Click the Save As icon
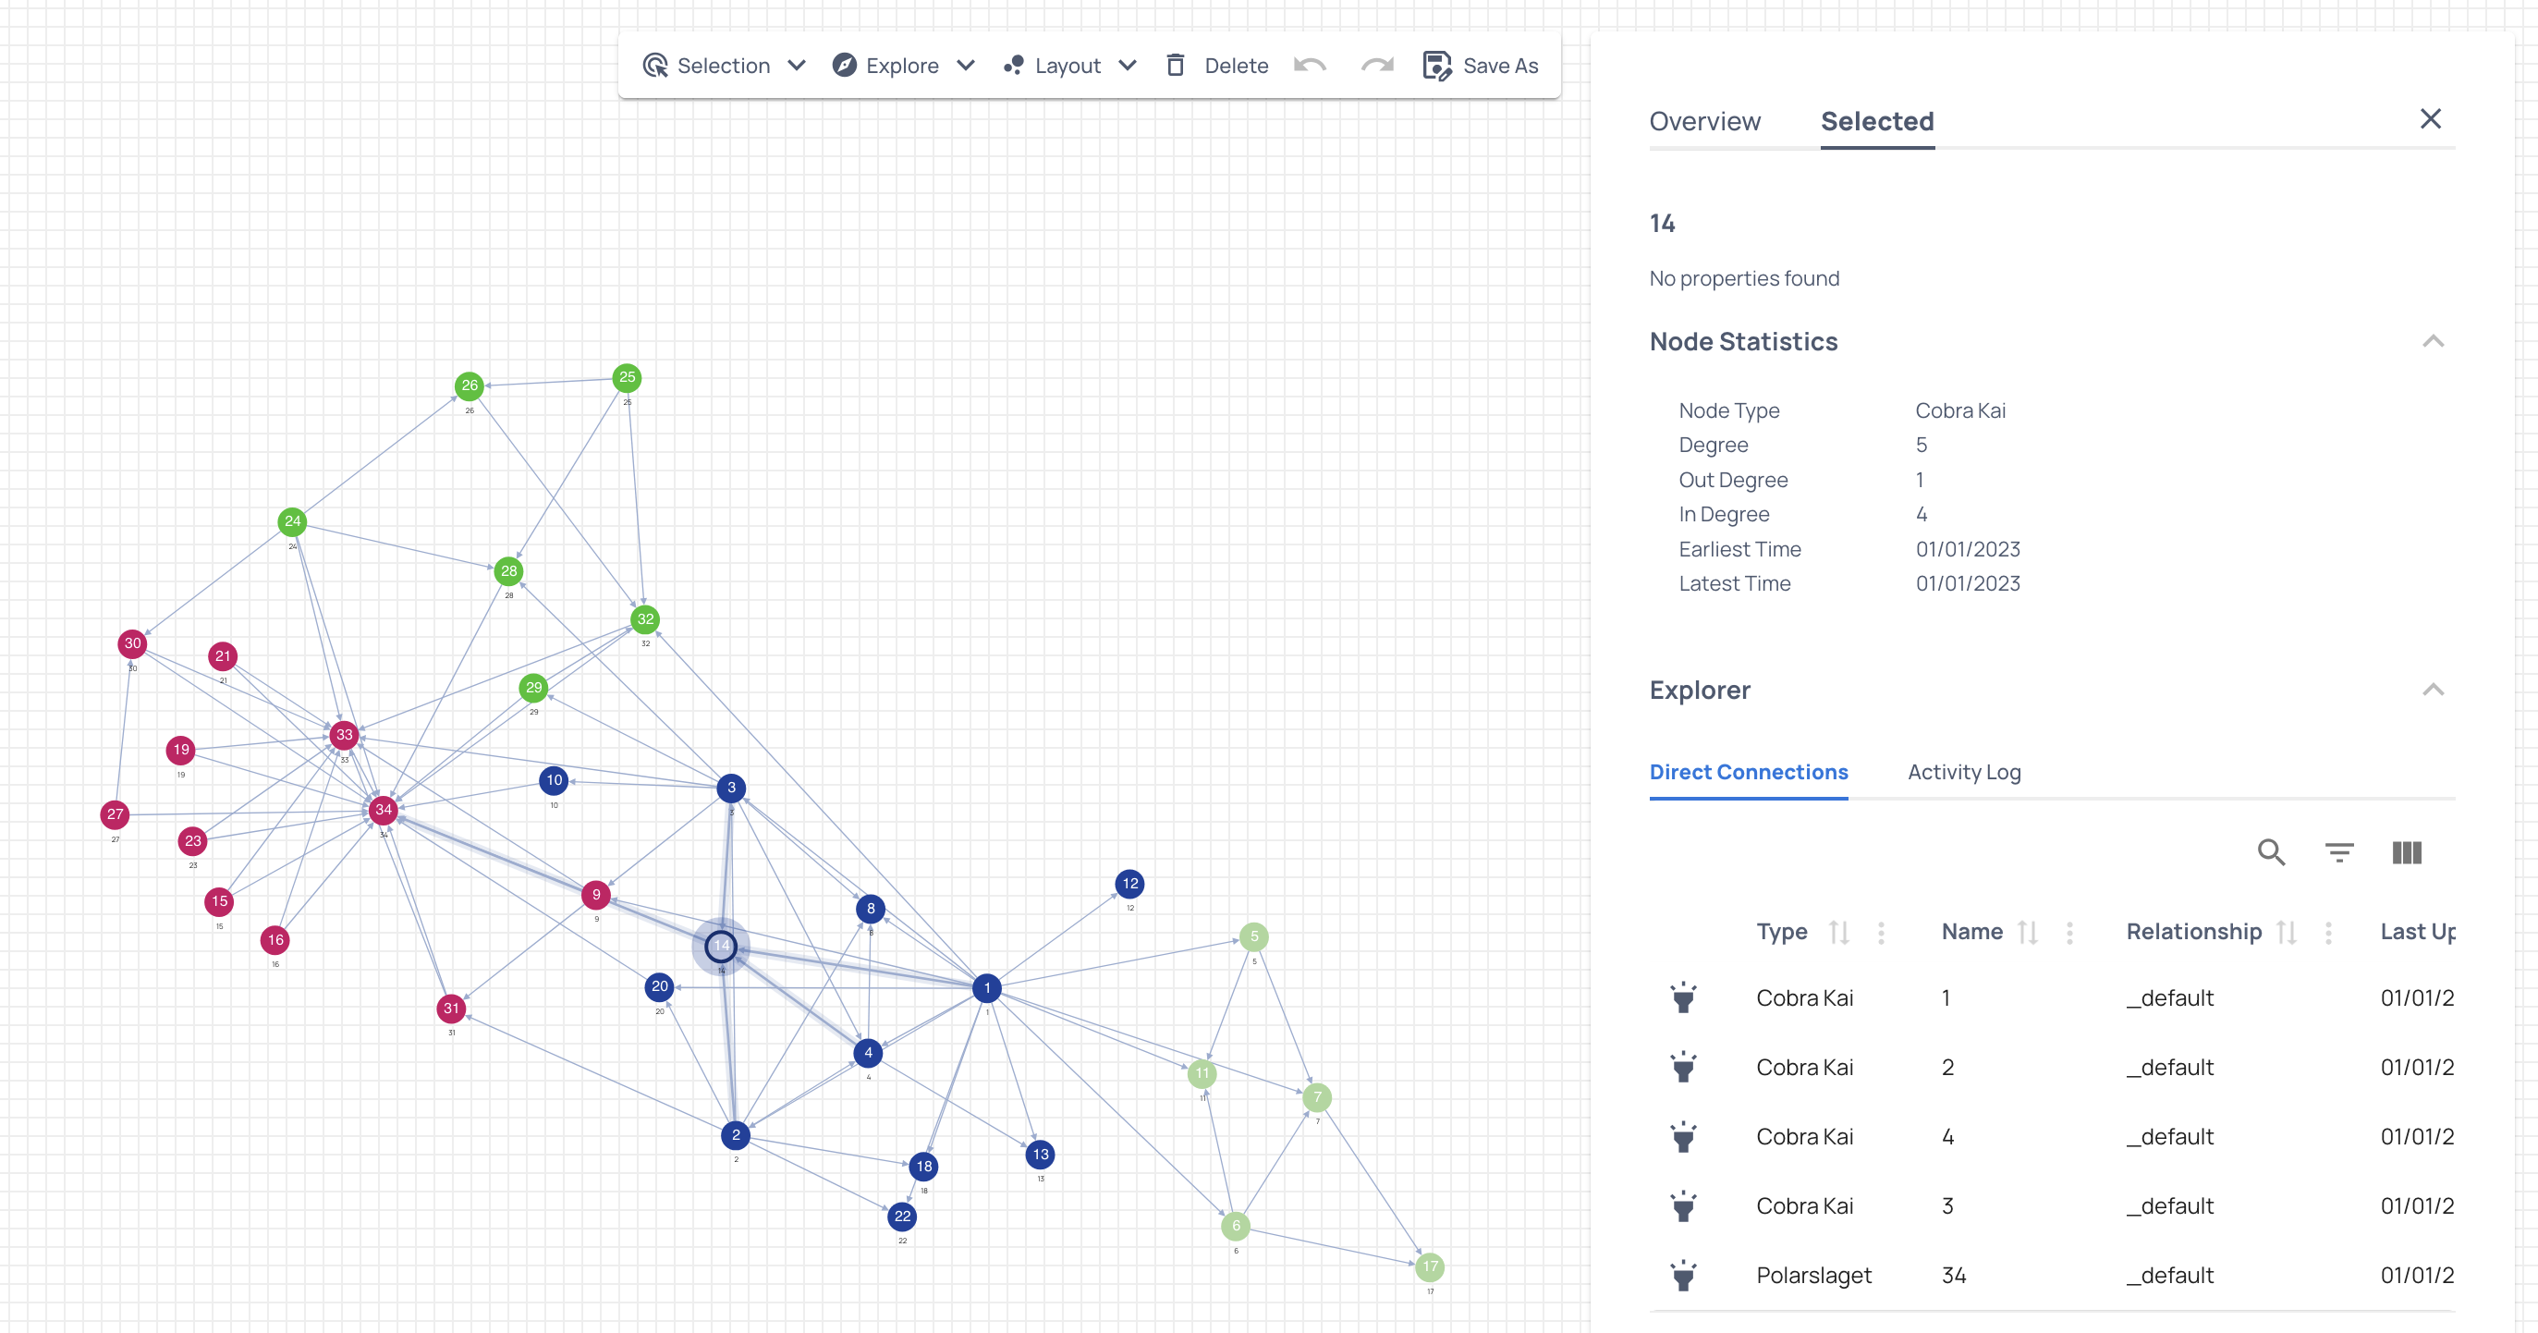The image size is (2538, 1333). point(1436,65)
